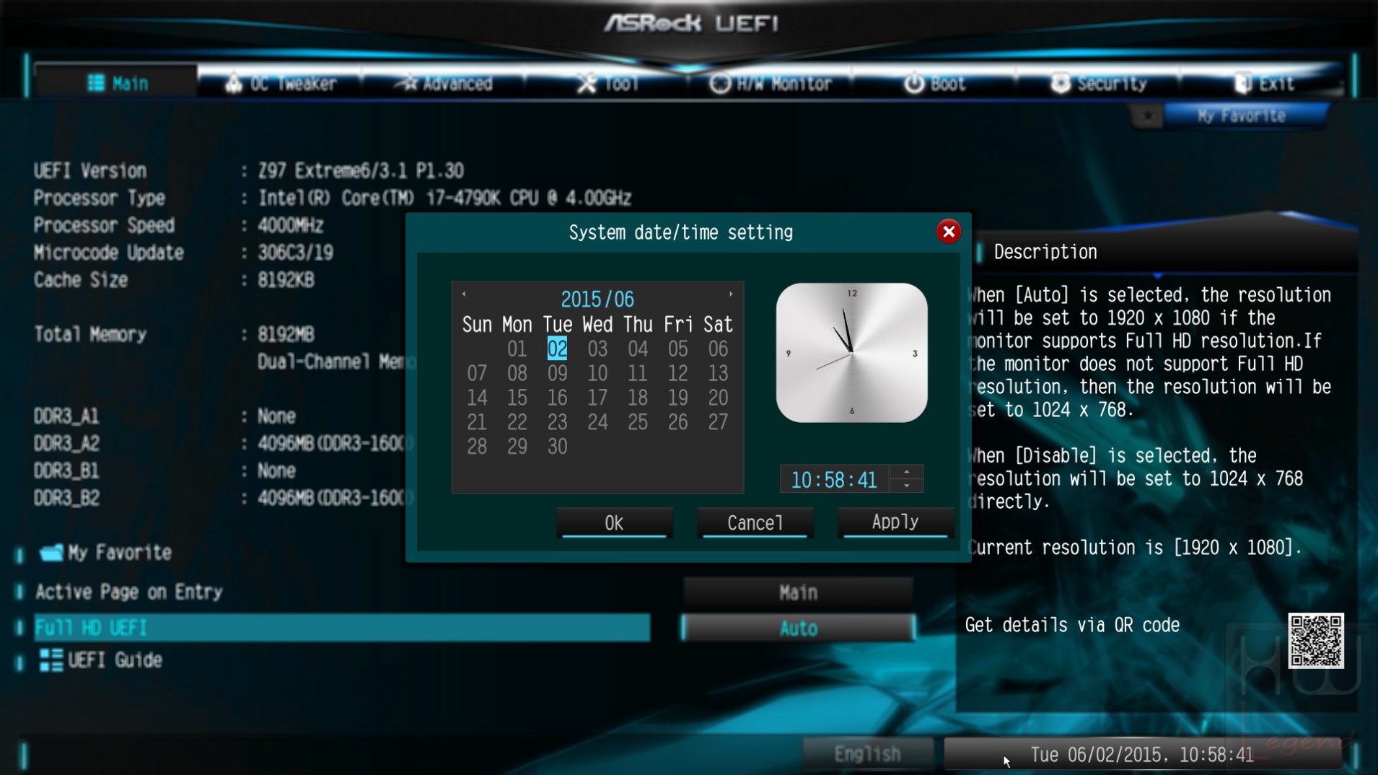Click the 2015/06 month header
1378x775 pixels.
point(597,299)
